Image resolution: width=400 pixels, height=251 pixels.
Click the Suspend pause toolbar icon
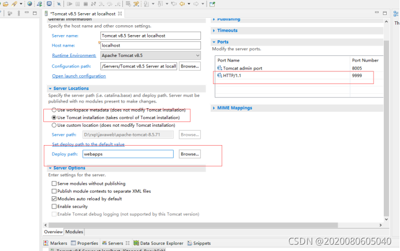coord(78,4)
